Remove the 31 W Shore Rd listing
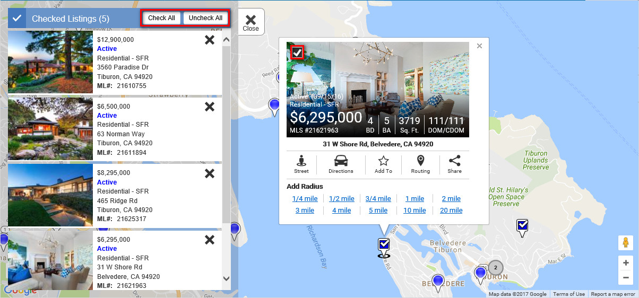Viewport: 639px width, 298px height. (x=210, y=240)
